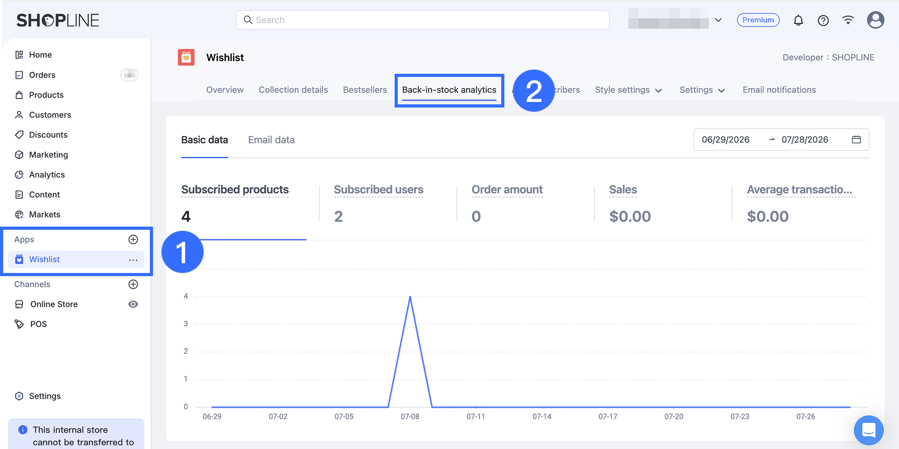Open Products in the sidebar
The height and width of the screenshot is (449, 899).
[x=46, y=95]
